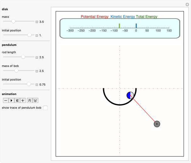
Task: Click the double down-arrow slower button
Action: (x=35, y=101)
